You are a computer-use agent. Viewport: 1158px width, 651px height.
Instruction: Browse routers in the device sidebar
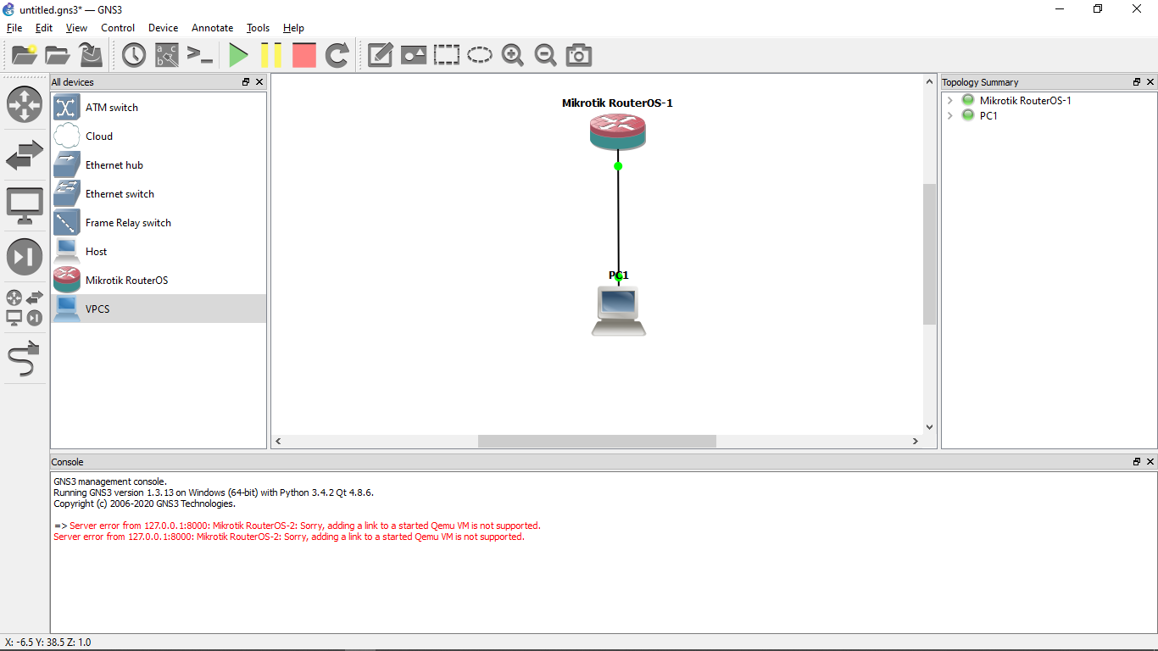click(25, 104)
